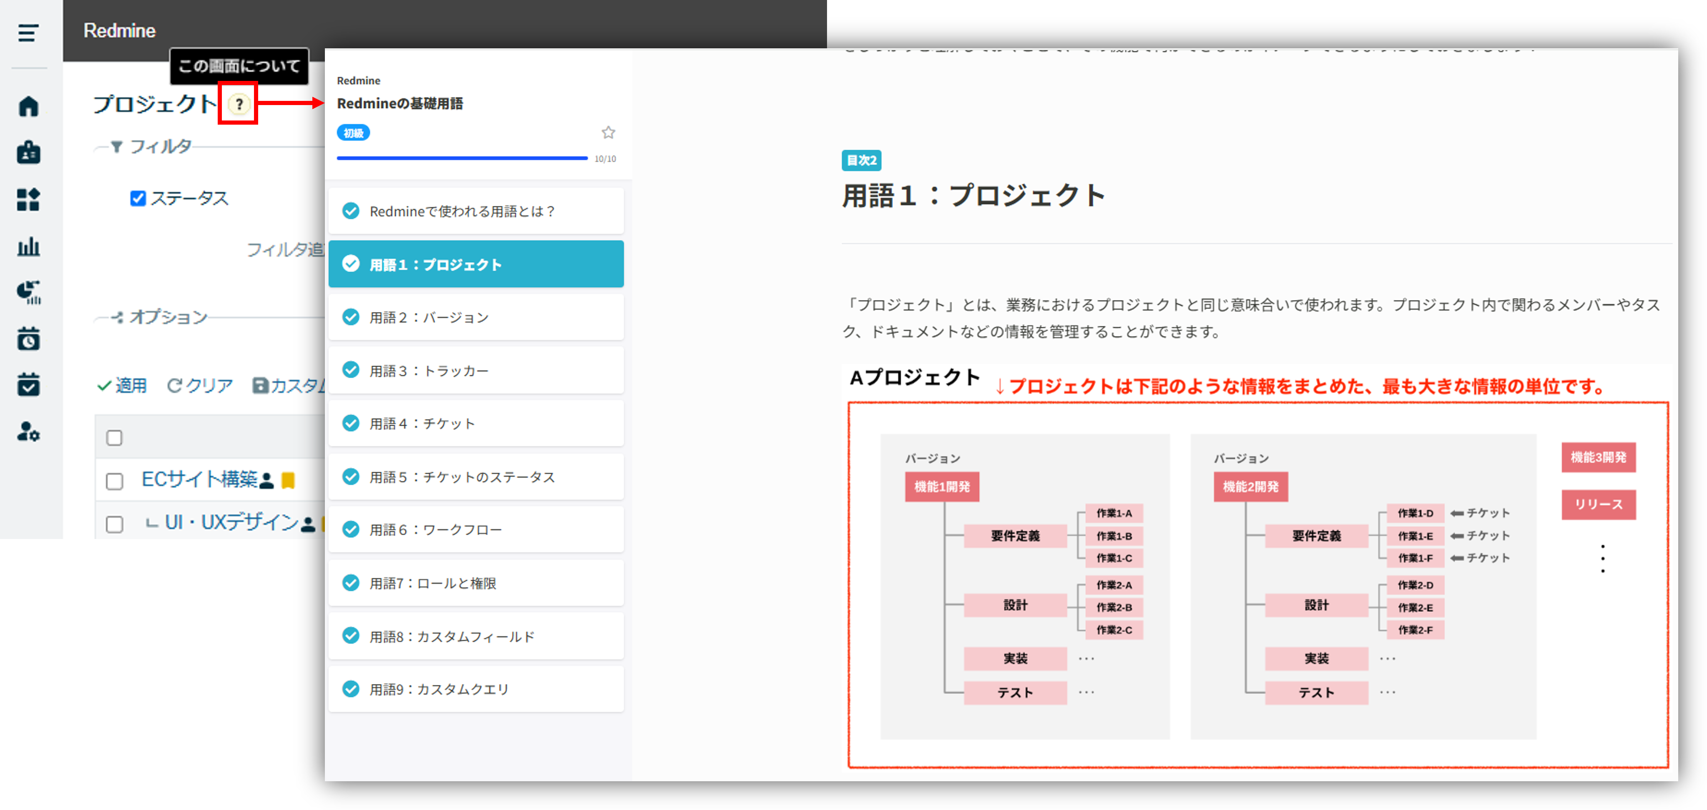This screenshot has height=810, width=1707.
Task: Click the hamburger menu icon
Action: (28, 33)
